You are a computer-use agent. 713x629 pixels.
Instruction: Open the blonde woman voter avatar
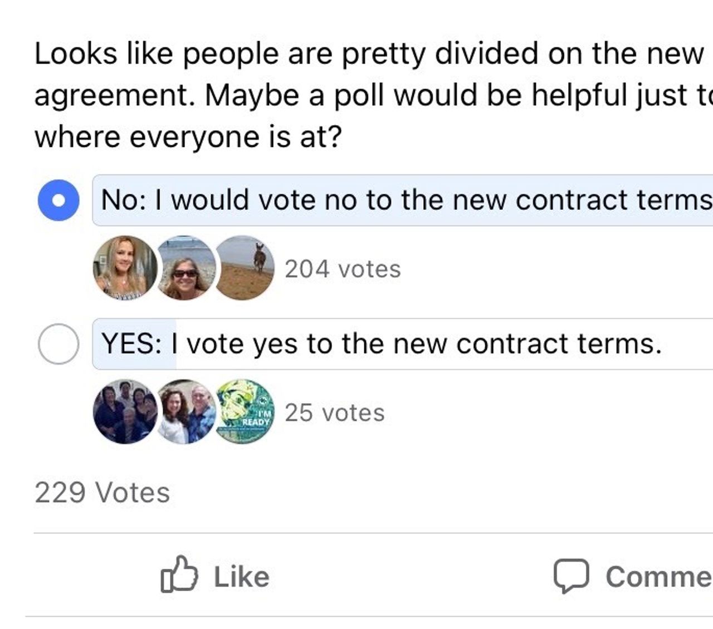click(125, 268)
